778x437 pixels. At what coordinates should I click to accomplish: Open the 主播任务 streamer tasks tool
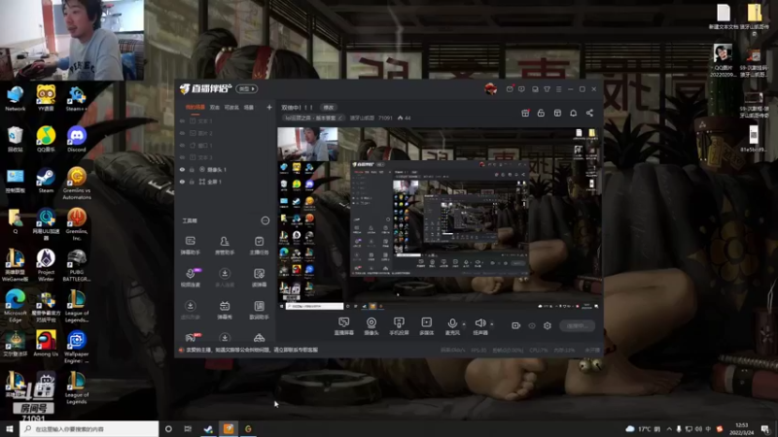coord(259,246)
